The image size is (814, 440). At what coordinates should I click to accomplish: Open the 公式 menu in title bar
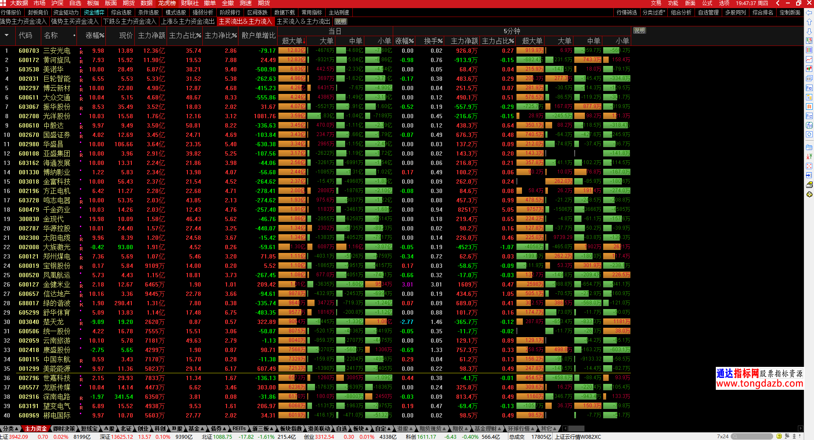707,3
